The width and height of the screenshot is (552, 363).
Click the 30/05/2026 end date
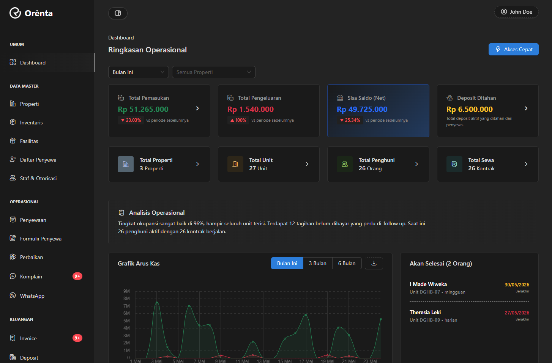(x=517, y=285)
